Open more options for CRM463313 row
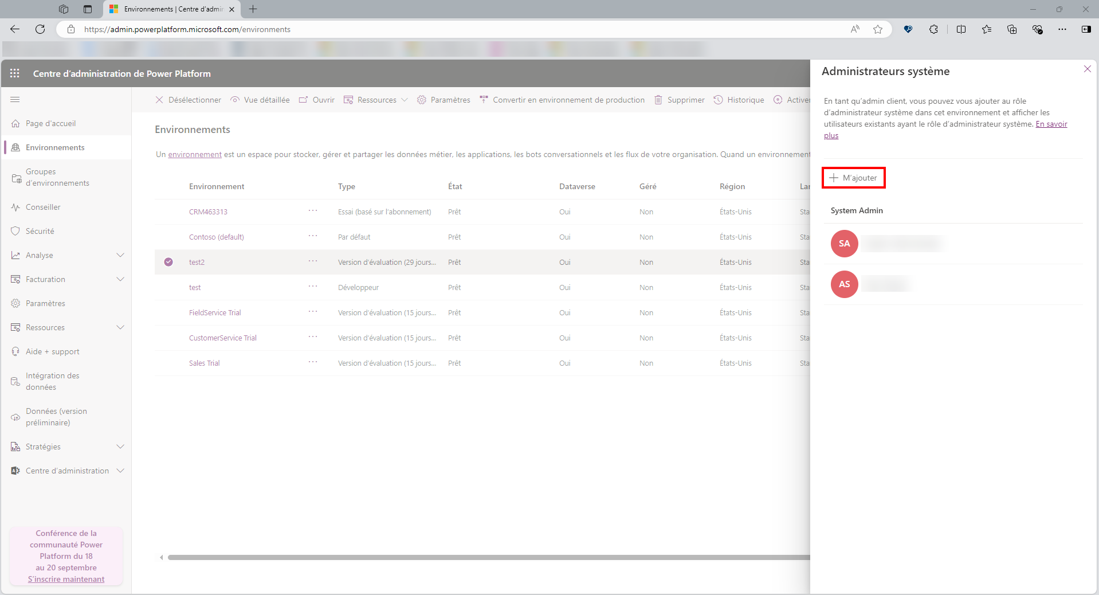The image size is (1099, 595). (313, 210)
